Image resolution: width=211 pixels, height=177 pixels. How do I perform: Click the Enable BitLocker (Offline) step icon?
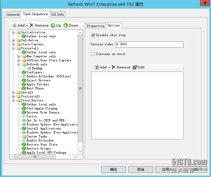click(x=24, y=76)
